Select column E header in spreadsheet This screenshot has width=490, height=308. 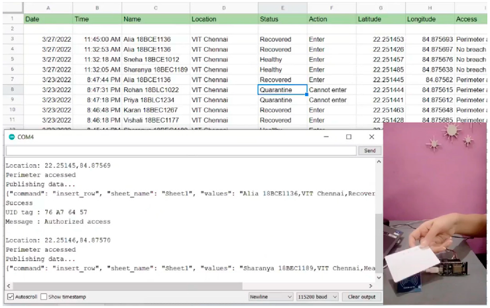coord(282,7)
